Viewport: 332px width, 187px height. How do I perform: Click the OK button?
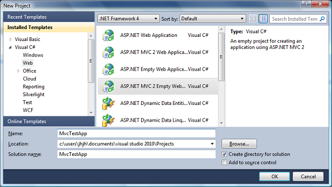coord(274,177)
